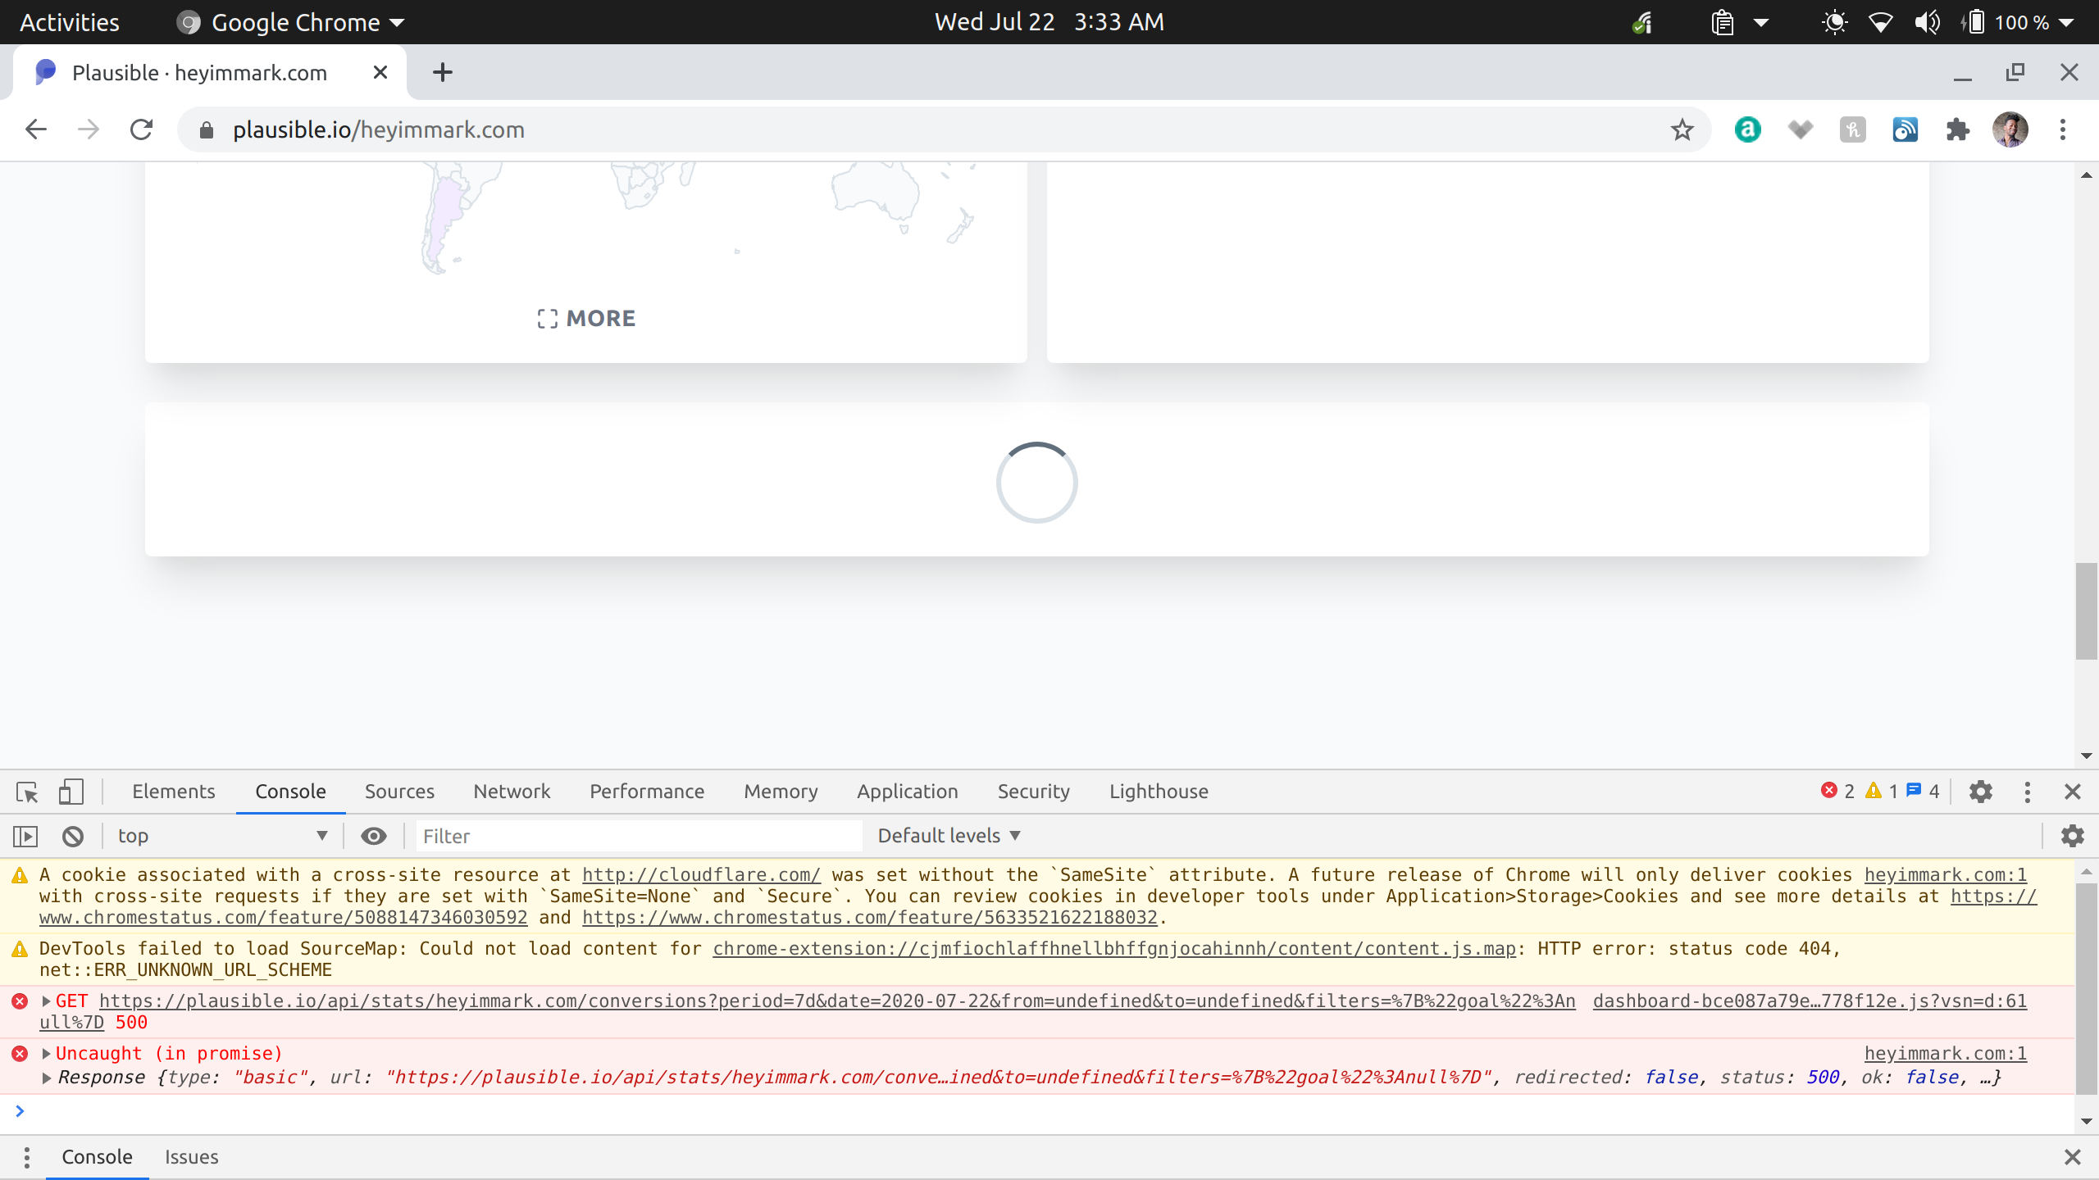Close the DevTools panel

point(2073,792)
